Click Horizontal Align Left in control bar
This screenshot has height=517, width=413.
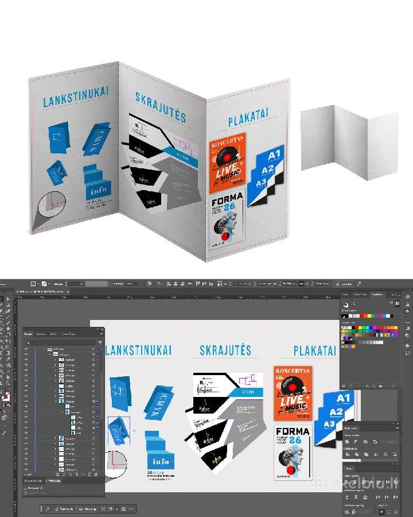coord(169,284)
